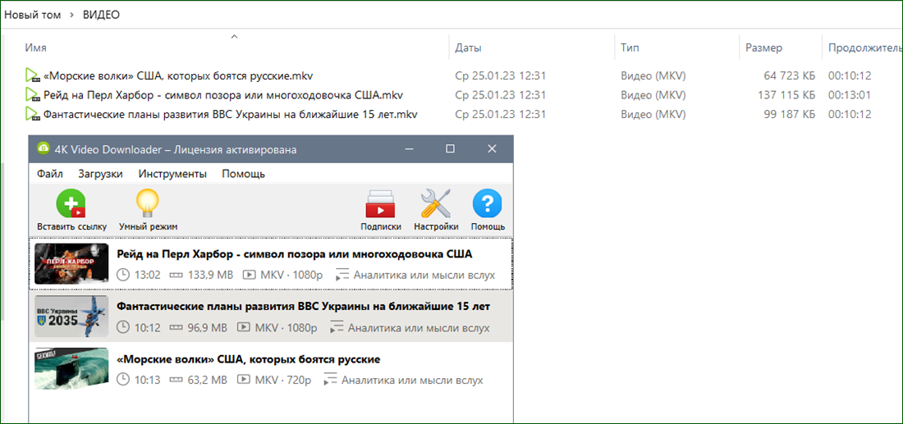Select file «Морские волки» США.mkv icon

(x=32, y=76)
